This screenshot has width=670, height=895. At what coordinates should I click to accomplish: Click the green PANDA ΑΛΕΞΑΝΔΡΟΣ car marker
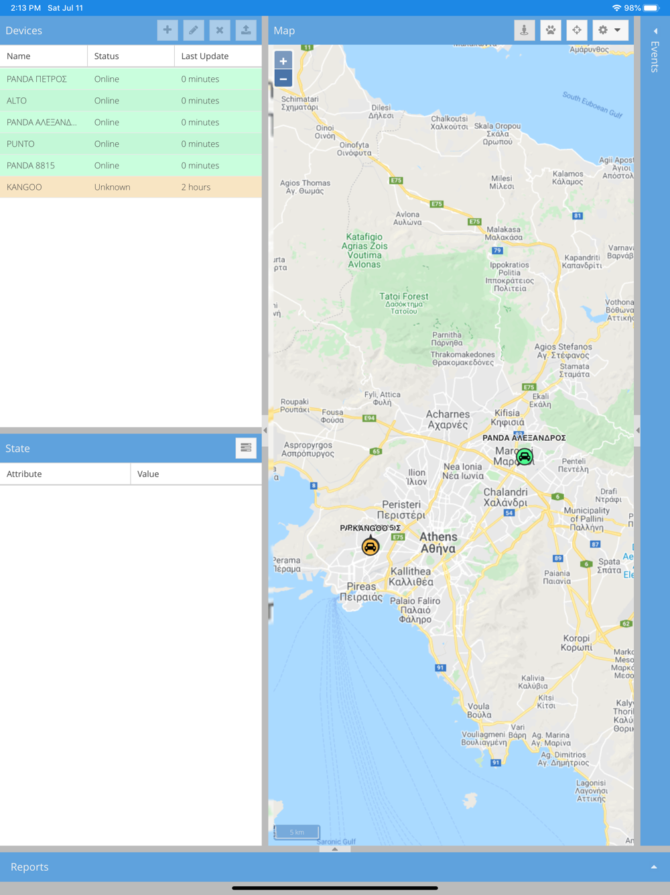point(525,457)
